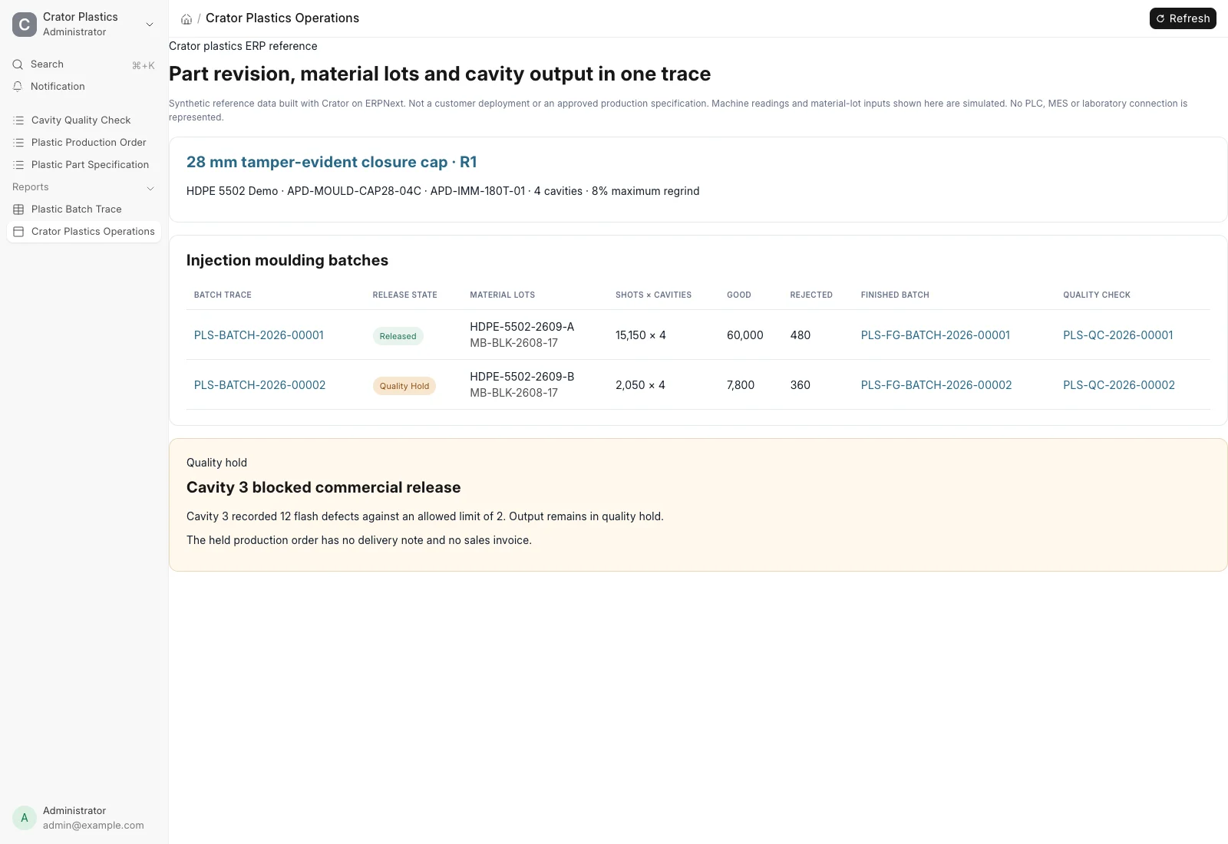Open Plastic Batch Trace report
Viewport: 1228px width, 844px height.
coord(84,209)
